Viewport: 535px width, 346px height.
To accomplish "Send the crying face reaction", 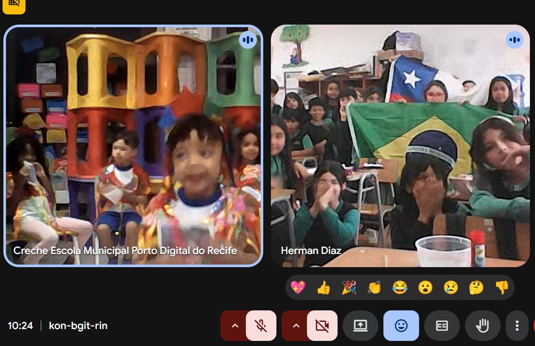I will pos(451,287).
